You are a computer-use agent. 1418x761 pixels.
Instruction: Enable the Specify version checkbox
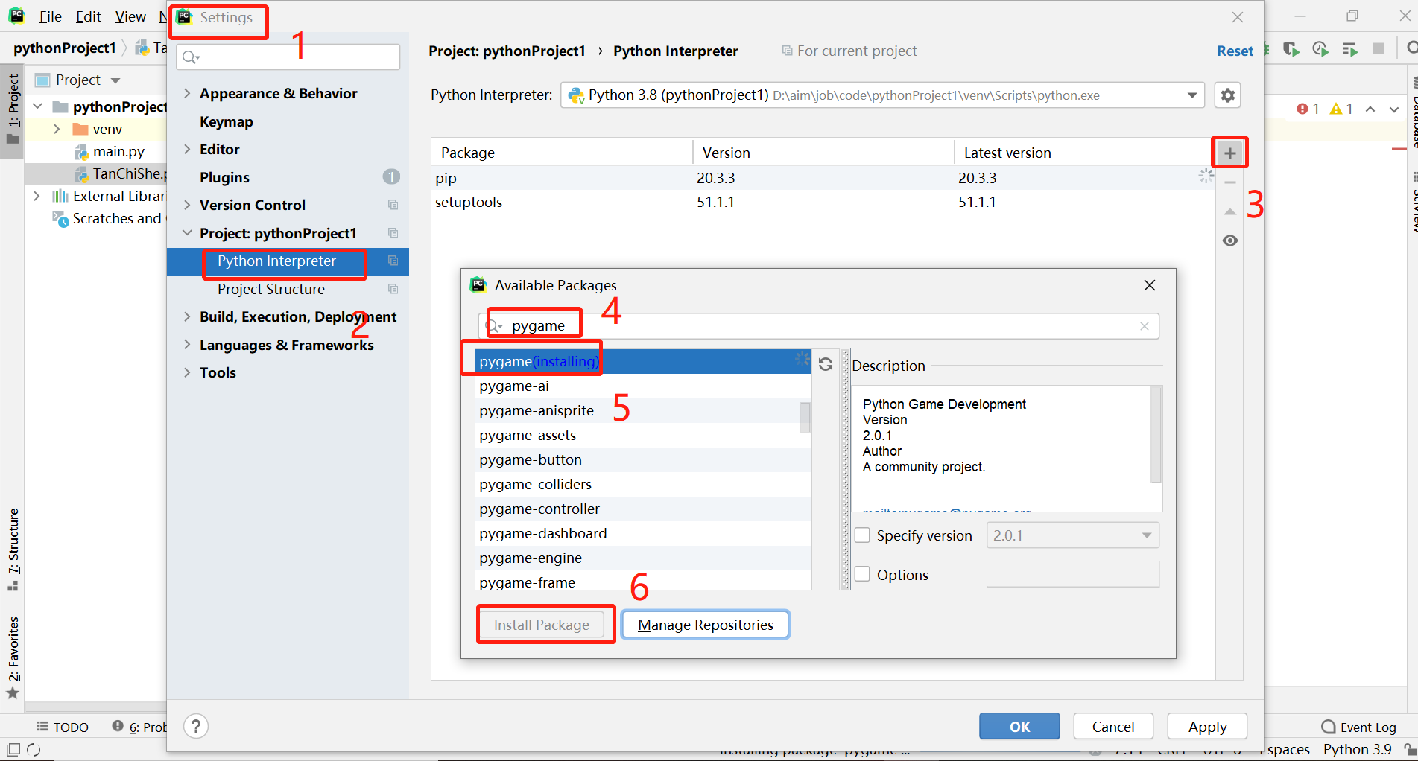click(x=862, y=535)
